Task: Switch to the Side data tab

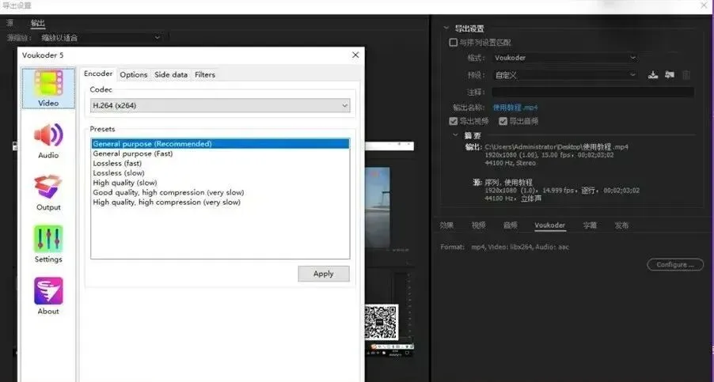Action: [171, 74]
